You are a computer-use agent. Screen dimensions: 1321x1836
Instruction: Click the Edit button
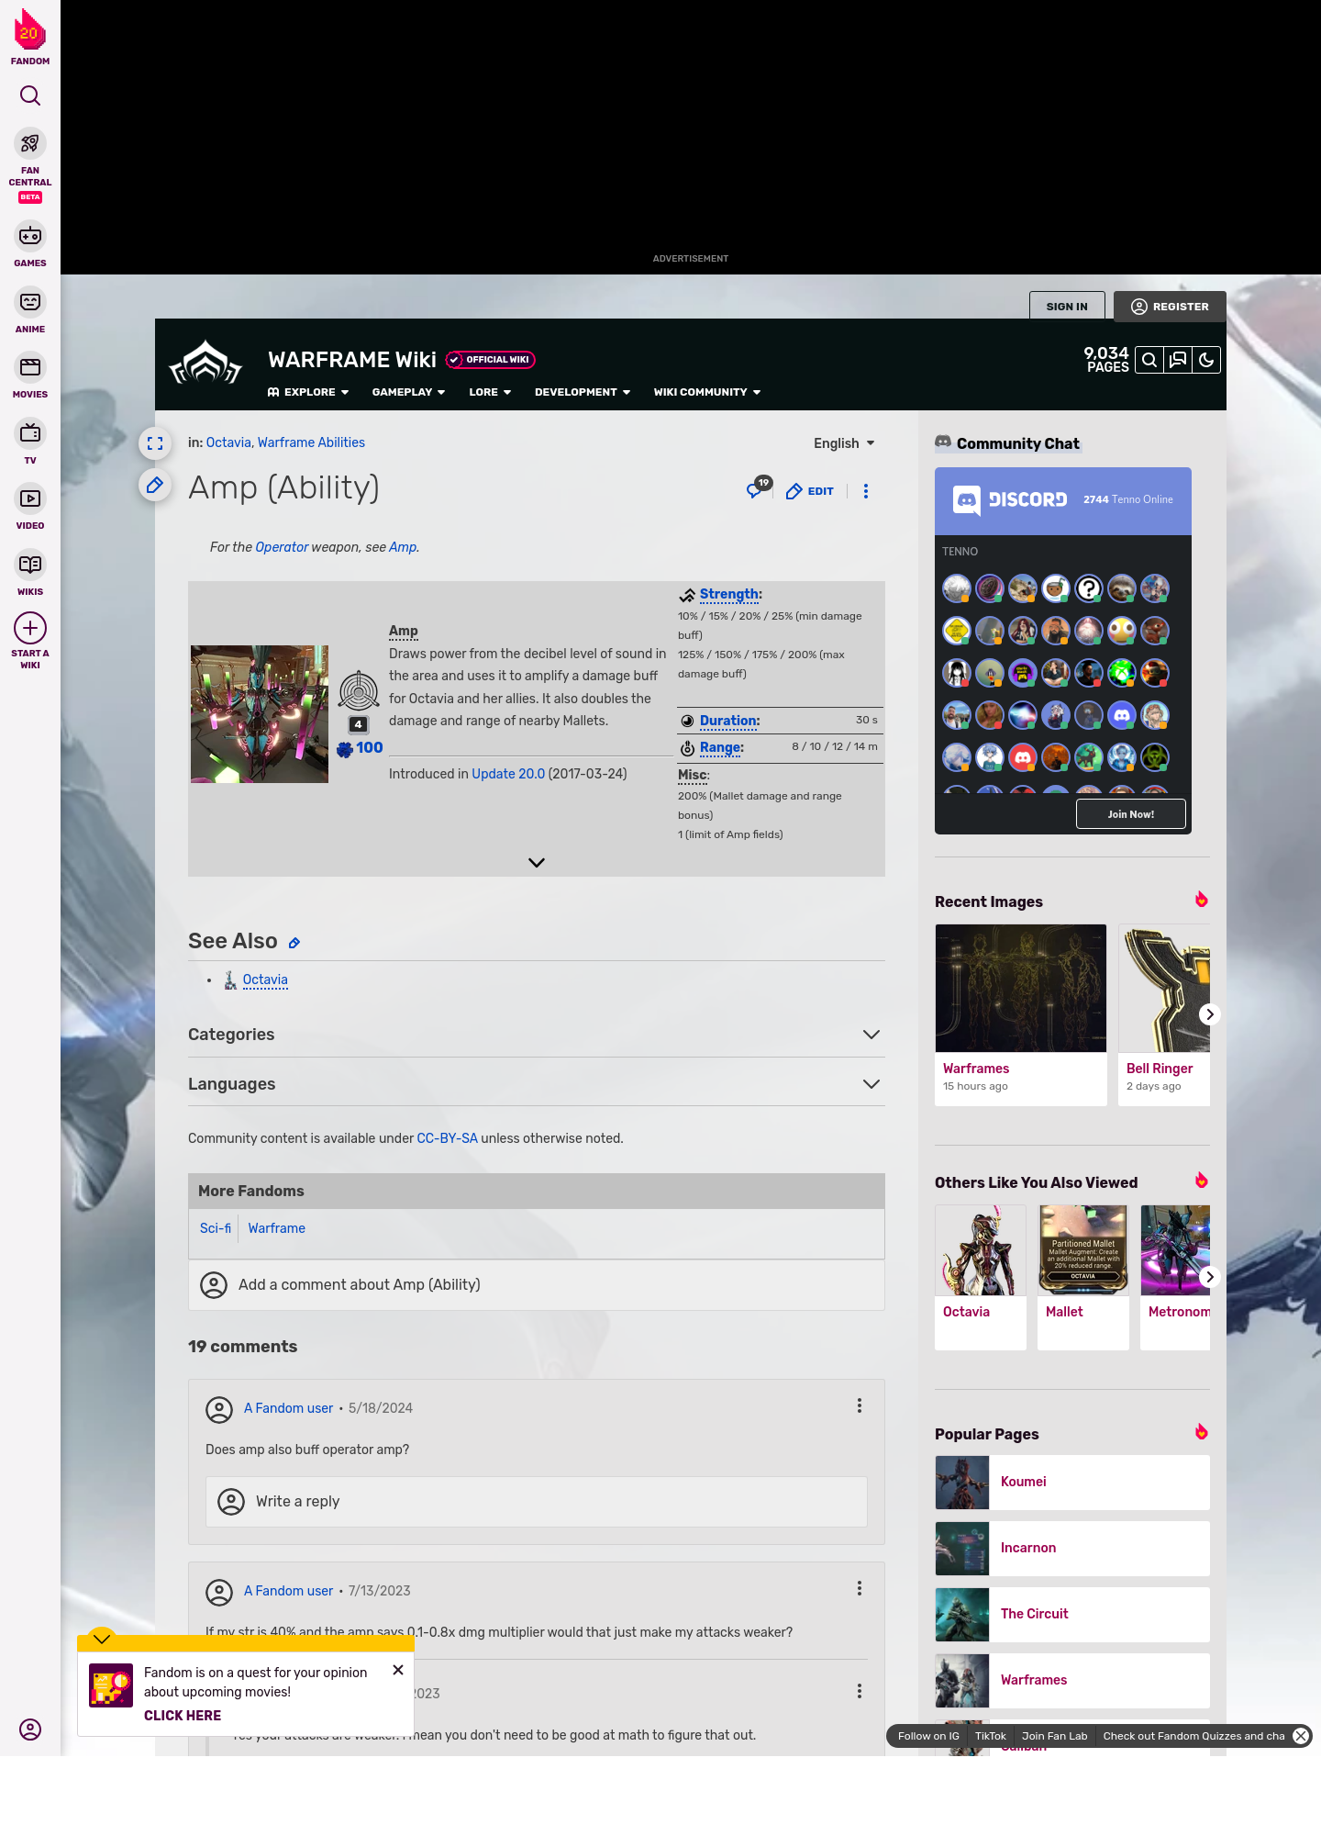coord(810,491)
